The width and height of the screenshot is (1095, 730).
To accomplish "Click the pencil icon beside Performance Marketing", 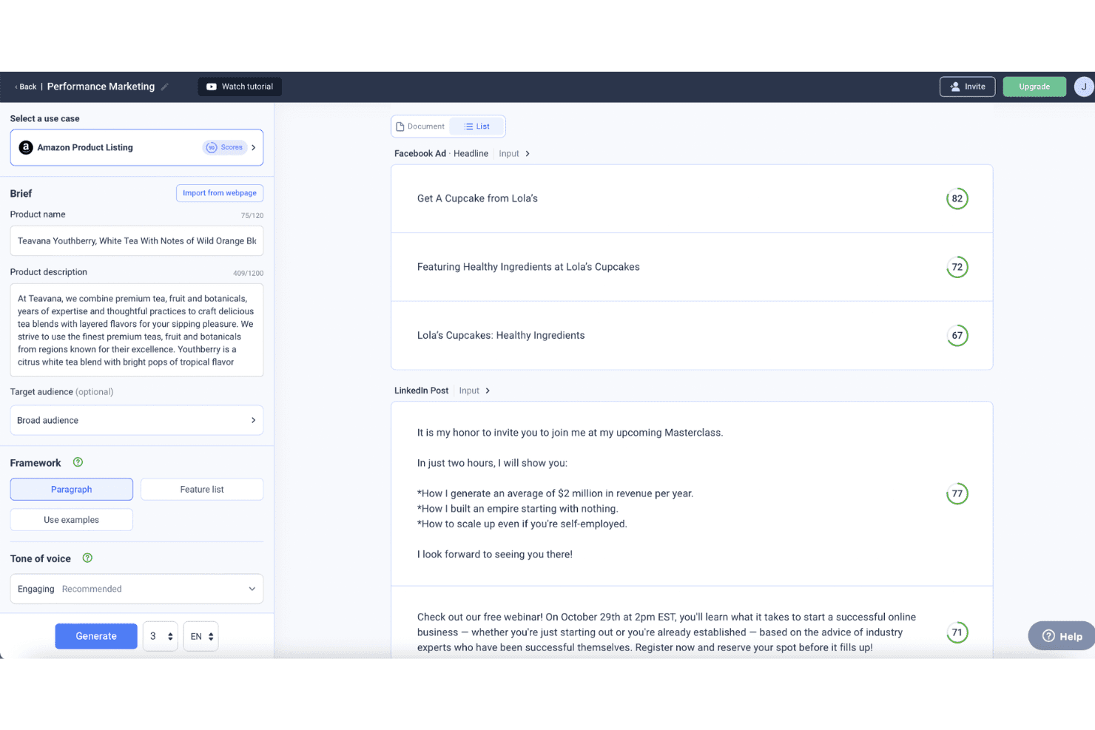I will 165,87.
